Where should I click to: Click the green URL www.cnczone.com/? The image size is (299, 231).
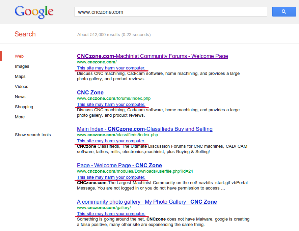tap(97, 62)
